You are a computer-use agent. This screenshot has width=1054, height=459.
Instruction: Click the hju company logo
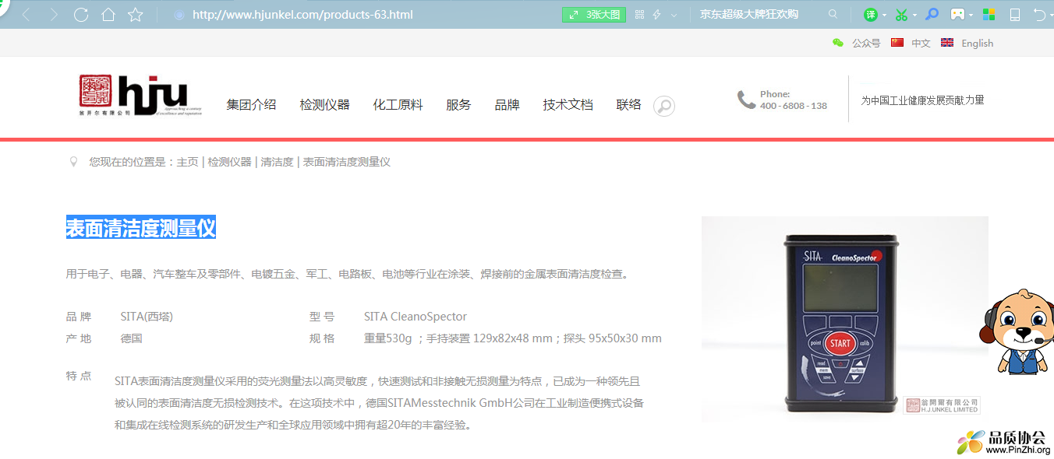tap(140, 96)
